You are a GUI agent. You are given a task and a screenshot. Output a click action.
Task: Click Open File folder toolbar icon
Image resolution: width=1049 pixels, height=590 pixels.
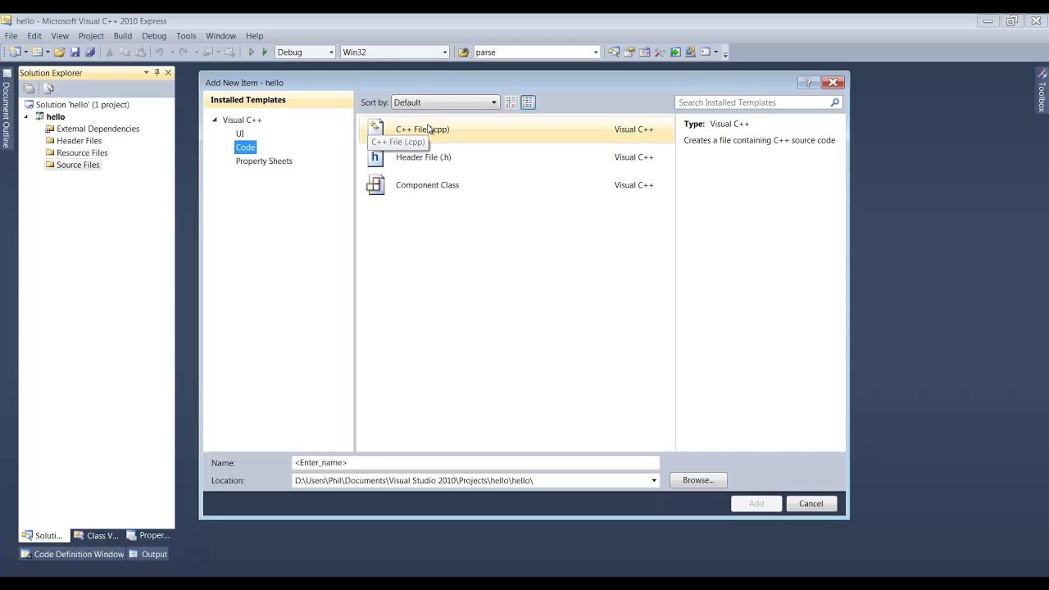tap(59, 52)
